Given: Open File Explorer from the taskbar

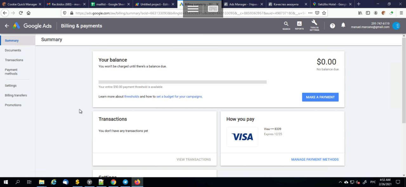Looking at the screenshot, I should coord(42,182).
